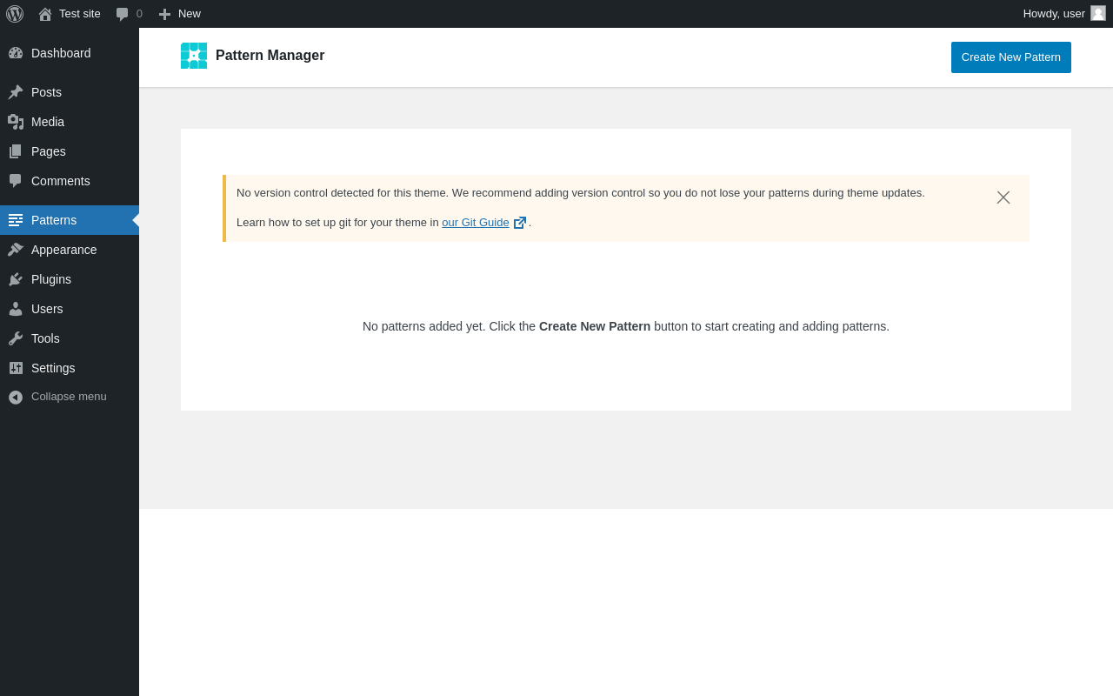Viewport: 1113px width, 696px height.
Task: Dismiss the version control notice
Action: tap(1003, 197)
